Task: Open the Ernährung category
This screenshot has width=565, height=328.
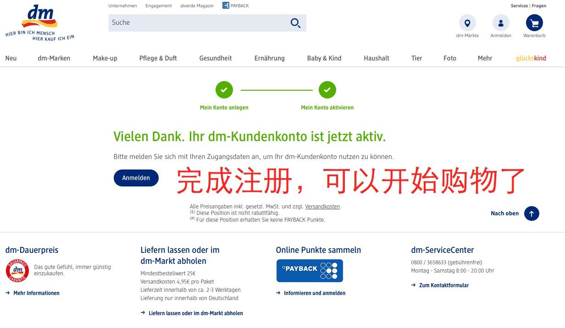Action: 270,58
